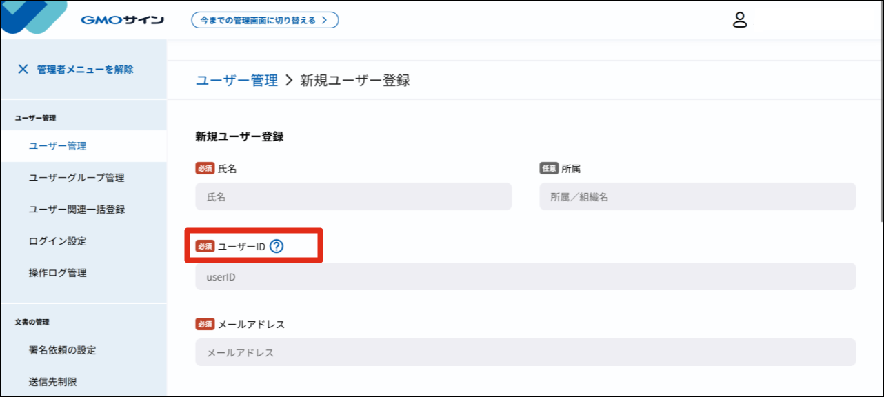Viewport: 884px width, 397px height.
Task: Click the GMO Sign logo
Action: [122, 20]
